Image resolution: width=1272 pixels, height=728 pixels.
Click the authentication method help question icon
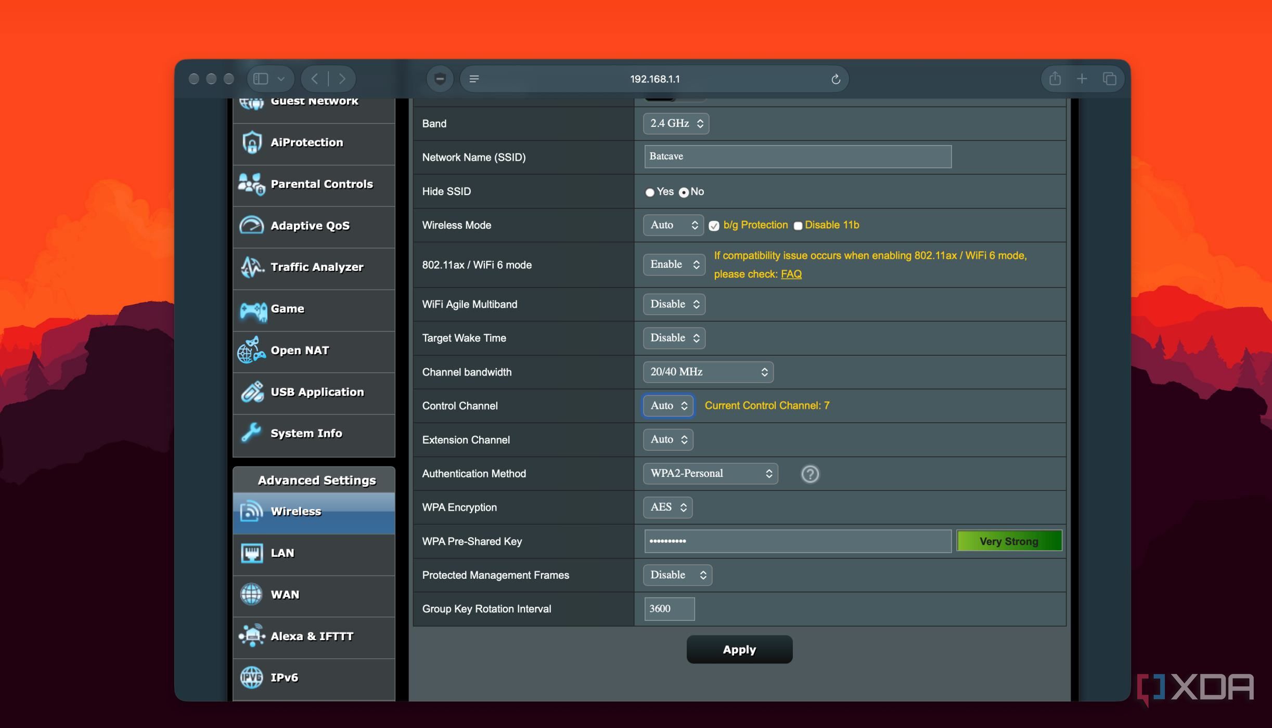(x=810, y=474)
